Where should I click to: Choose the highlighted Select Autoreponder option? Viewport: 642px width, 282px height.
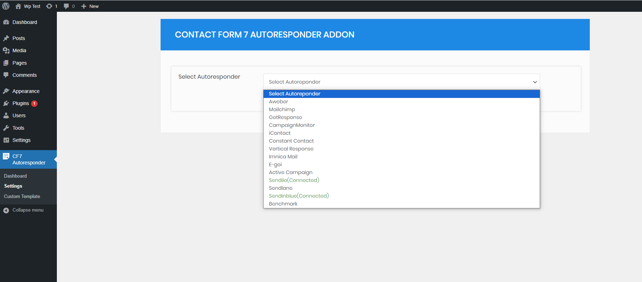401,94
